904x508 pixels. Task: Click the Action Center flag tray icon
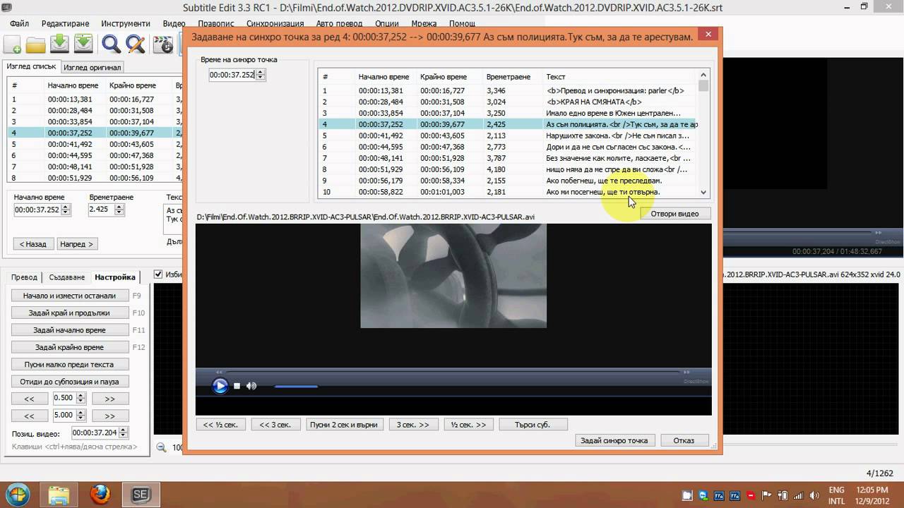pyautogui.click(x=766, y=495)
